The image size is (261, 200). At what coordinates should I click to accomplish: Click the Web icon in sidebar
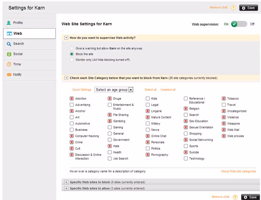click(x=9, y=34)
